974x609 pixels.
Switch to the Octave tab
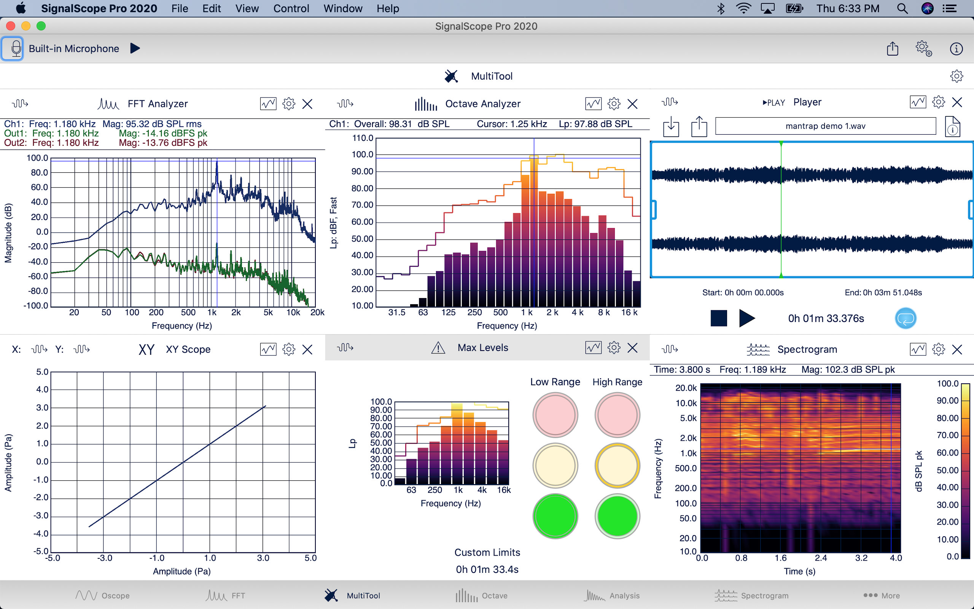(481, 595)
